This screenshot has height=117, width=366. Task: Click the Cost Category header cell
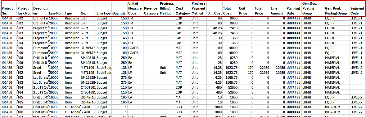tap(183, 9)
